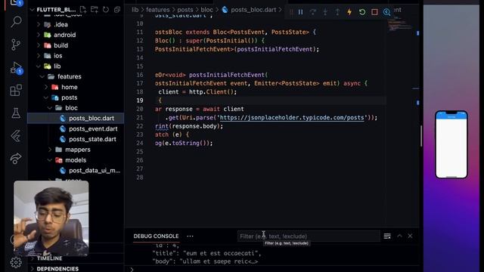Image resolution: width=484 pixels, height=272 pixels.
Task: Click the iPhone simulator screen
Action: pyautogui.click(x=451, y=144)
